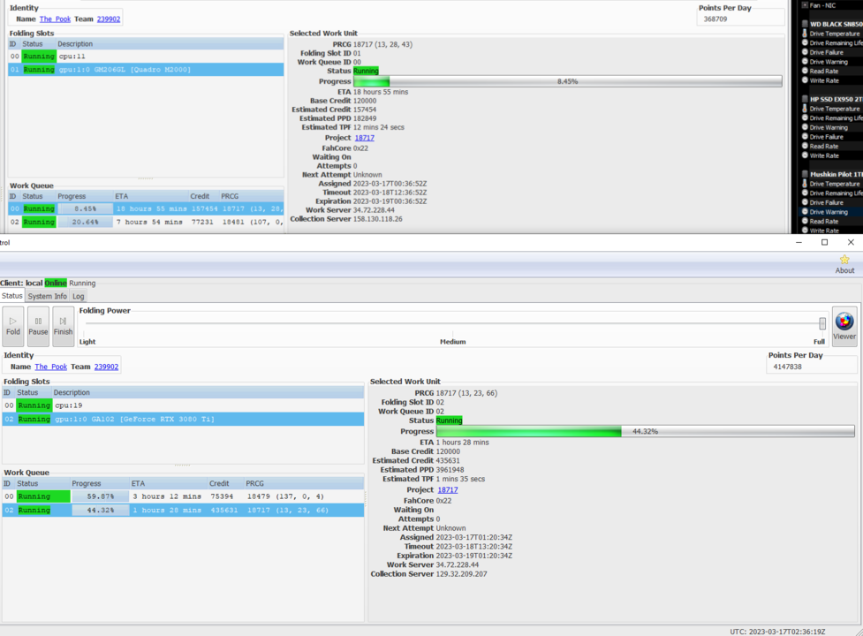
Task: Select Drive Temperature sensor under WD BLACK
Action: point(835,34)
